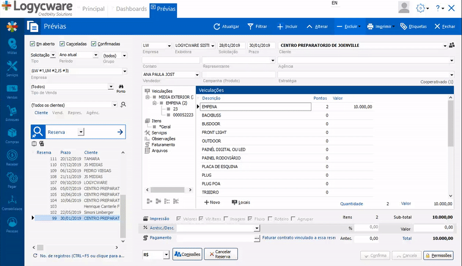Switch to the Dashboards tab

click(131, 10)
